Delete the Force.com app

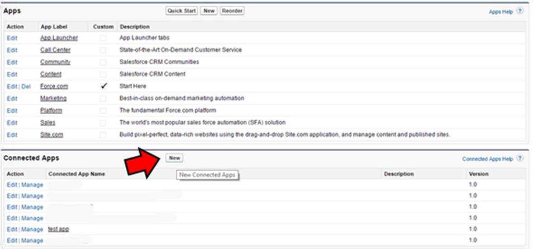point(26,86)
